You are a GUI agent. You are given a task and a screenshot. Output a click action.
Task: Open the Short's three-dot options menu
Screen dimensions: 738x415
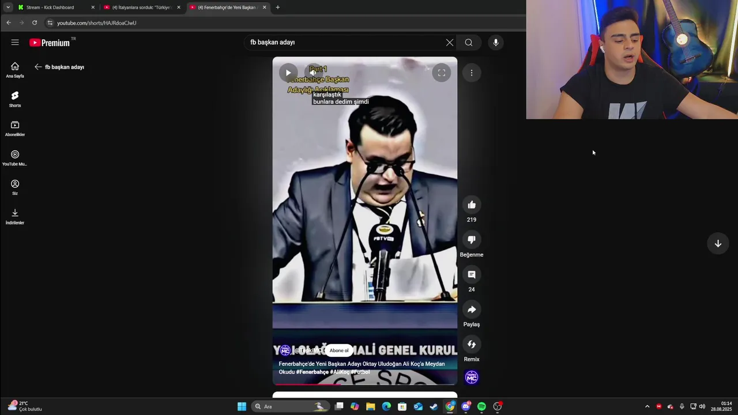472,73
